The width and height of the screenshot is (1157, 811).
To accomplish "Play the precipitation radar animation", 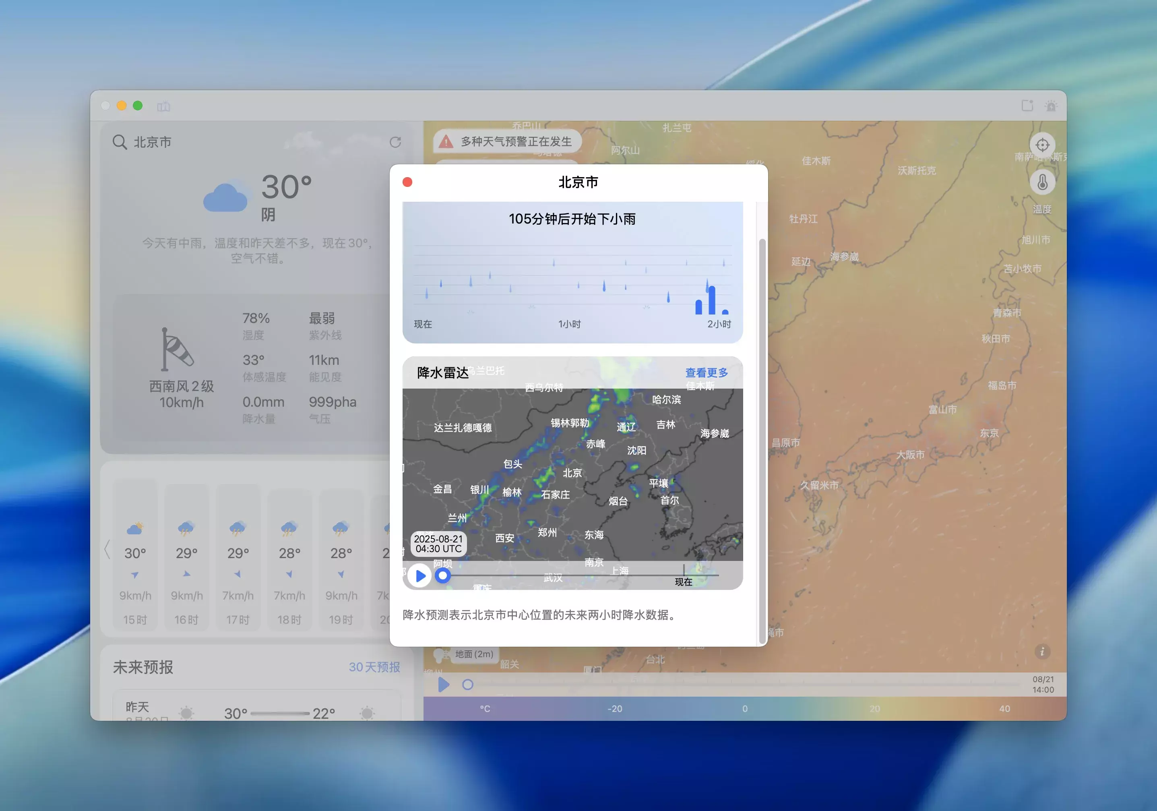I will click(419, 575).
